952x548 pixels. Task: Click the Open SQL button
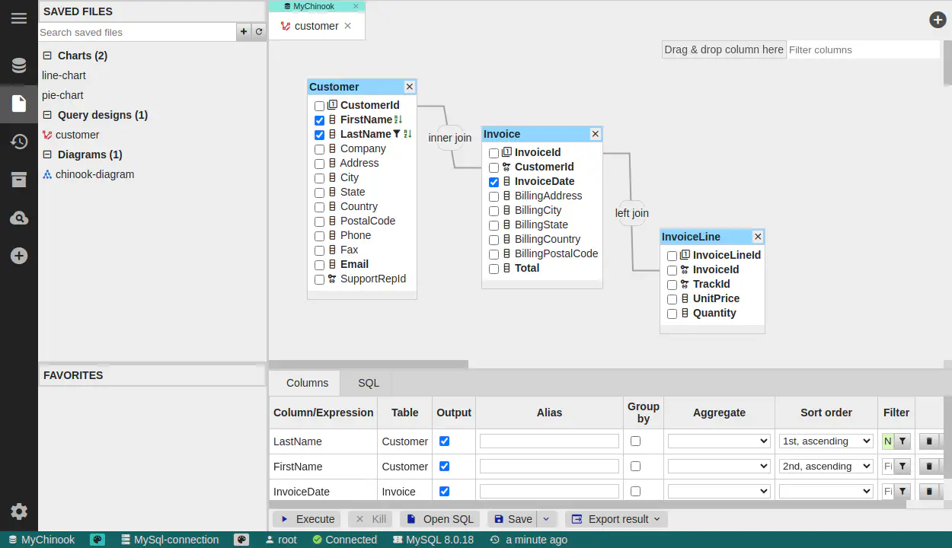(x=440, y=519)
